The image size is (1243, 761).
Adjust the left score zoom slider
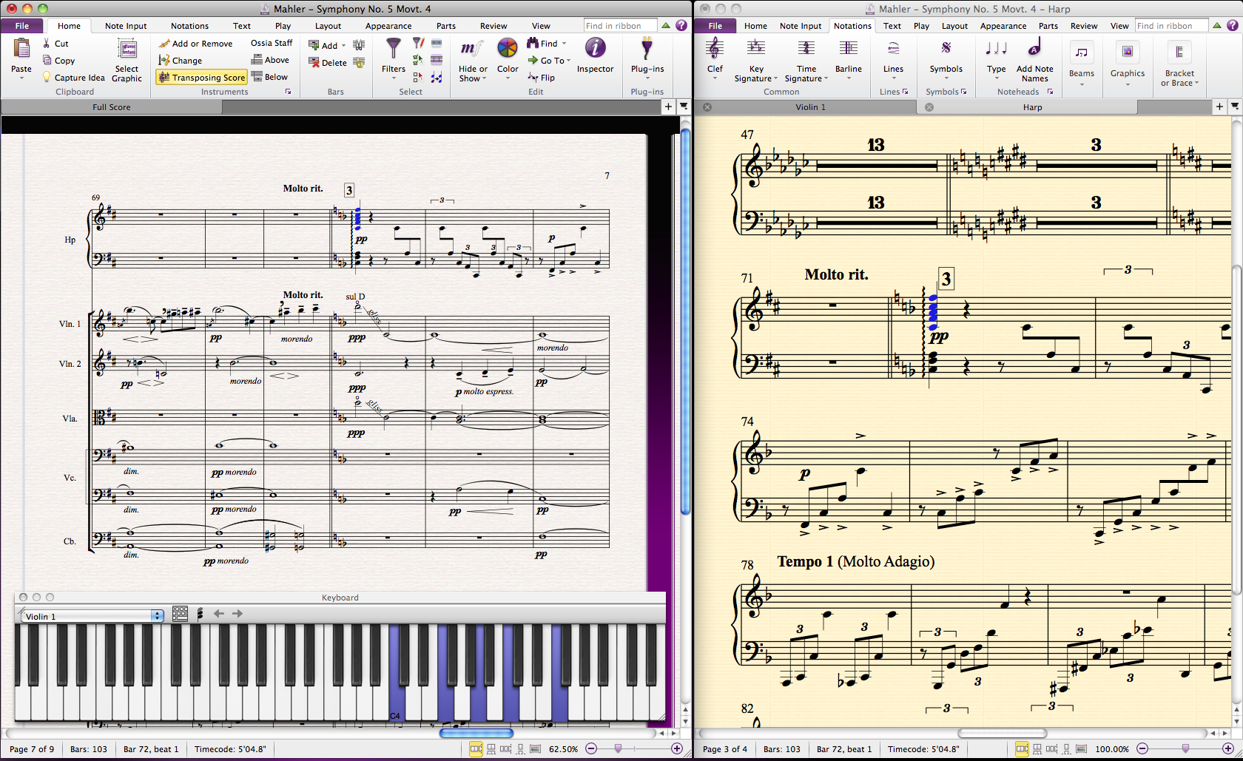(618, 748)
